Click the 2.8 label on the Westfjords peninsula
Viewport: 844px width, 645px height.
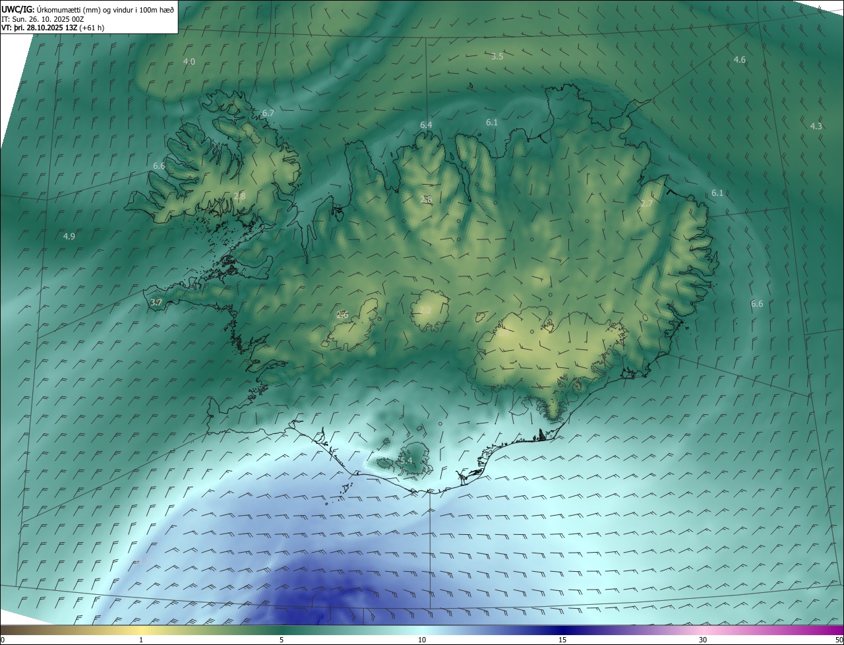point(239,196)
